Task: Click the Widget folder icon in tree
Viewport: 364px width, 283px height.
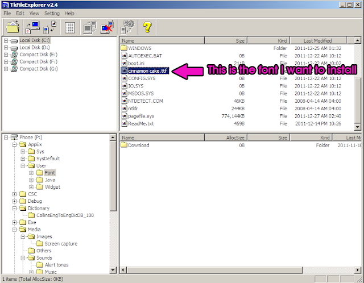Action: pos(40,187)
